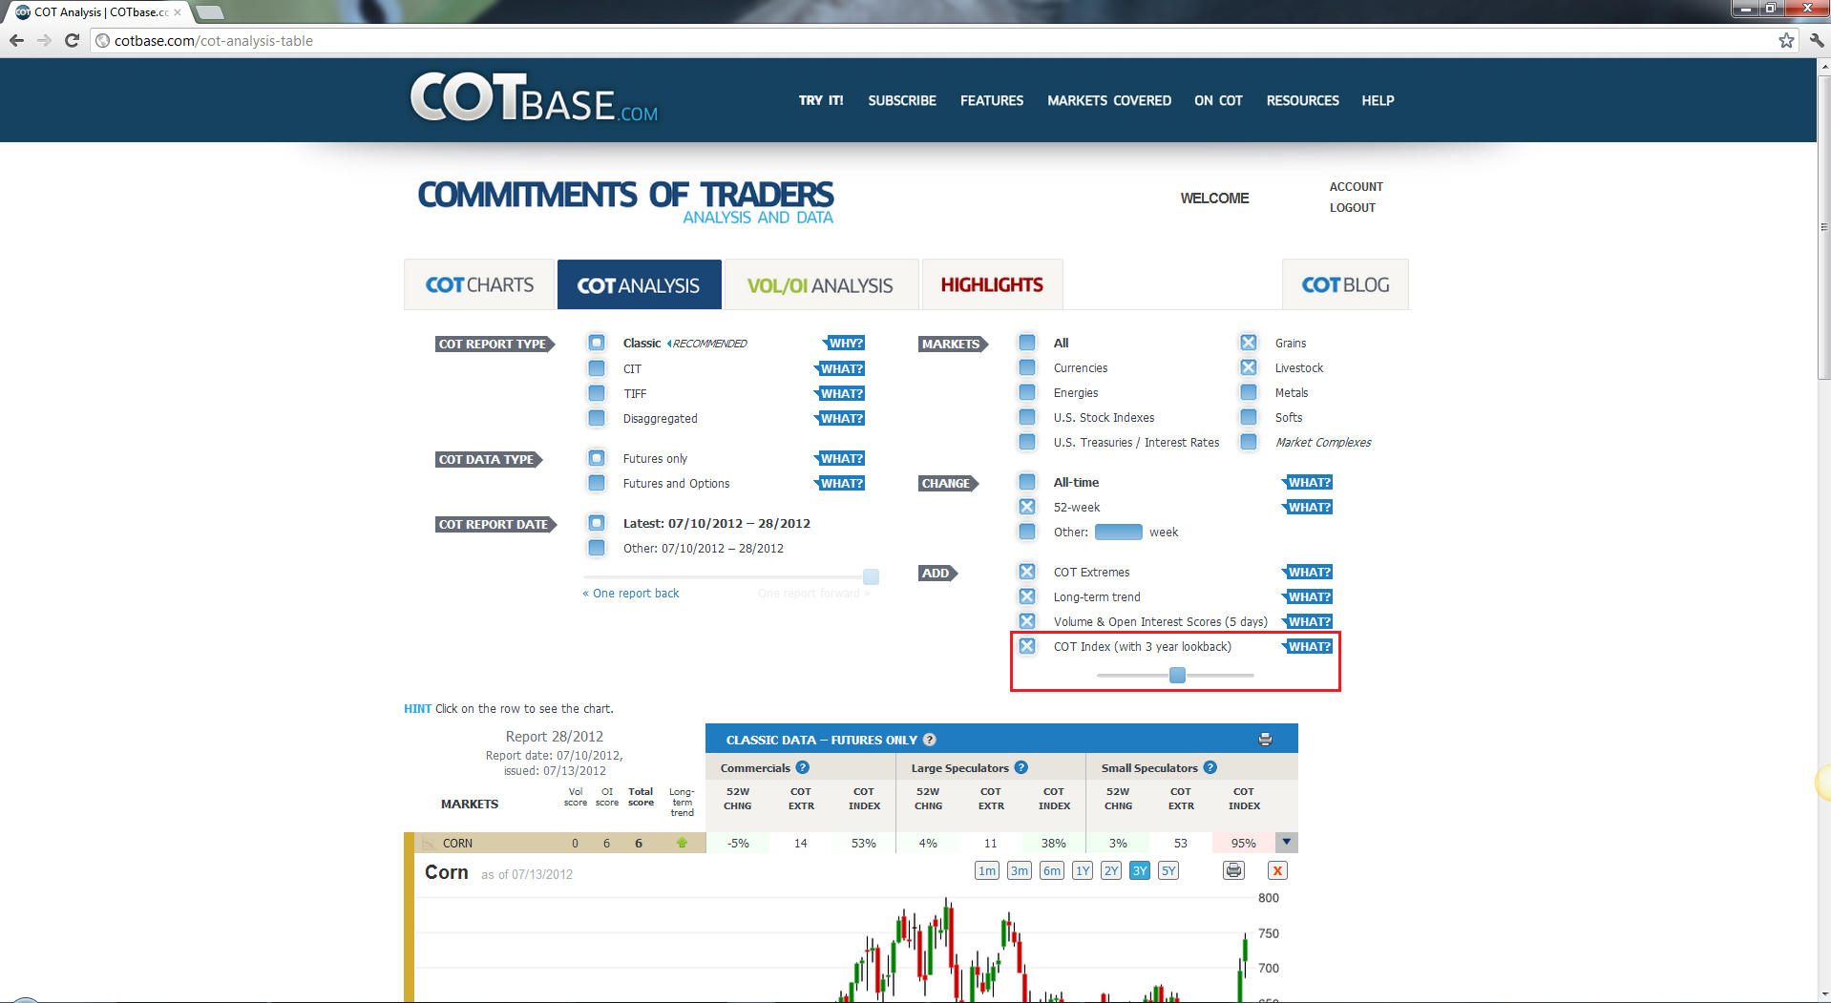Viewport: 1831px width, 1003px height.
Task: Click the One report back link
Action: pos(631,593)
